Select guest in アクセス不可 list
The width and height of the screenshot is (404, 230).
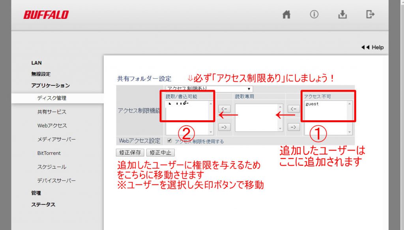tap(312, 104)
